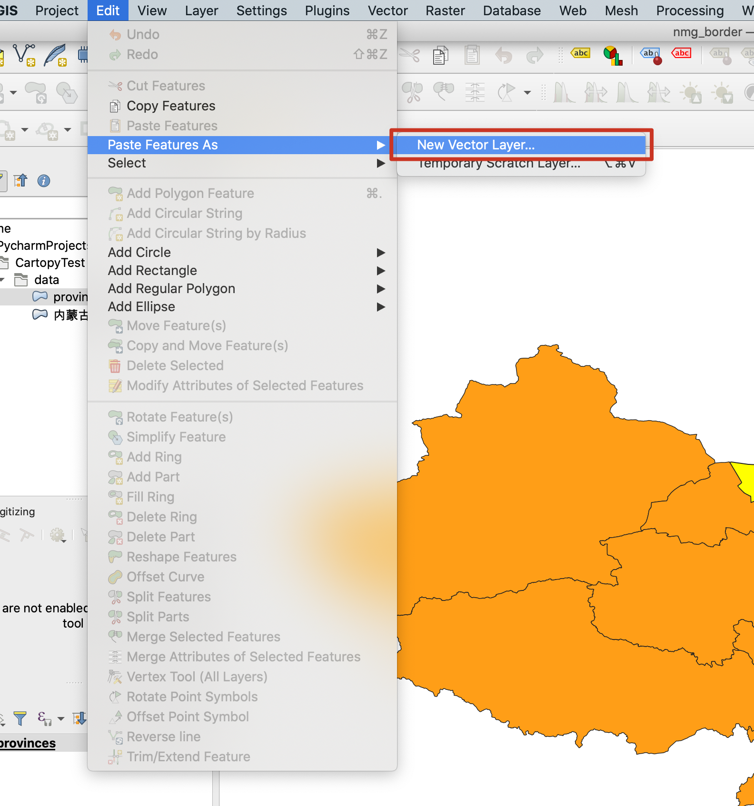Open dropdown arrow beside the epsilon icon

tap(61, 718)
